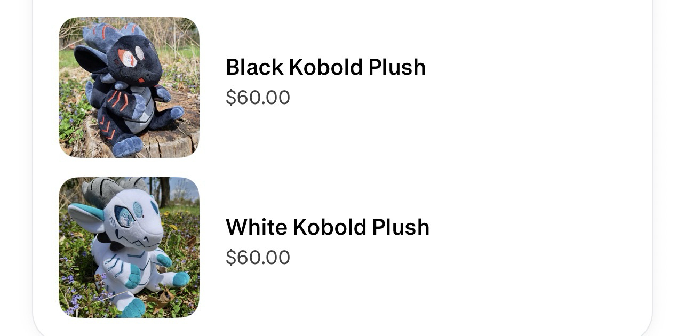Screen dimensions: 685x336
Task: Open the Black Kobold Plush product photo
Action: coord(129,87)
